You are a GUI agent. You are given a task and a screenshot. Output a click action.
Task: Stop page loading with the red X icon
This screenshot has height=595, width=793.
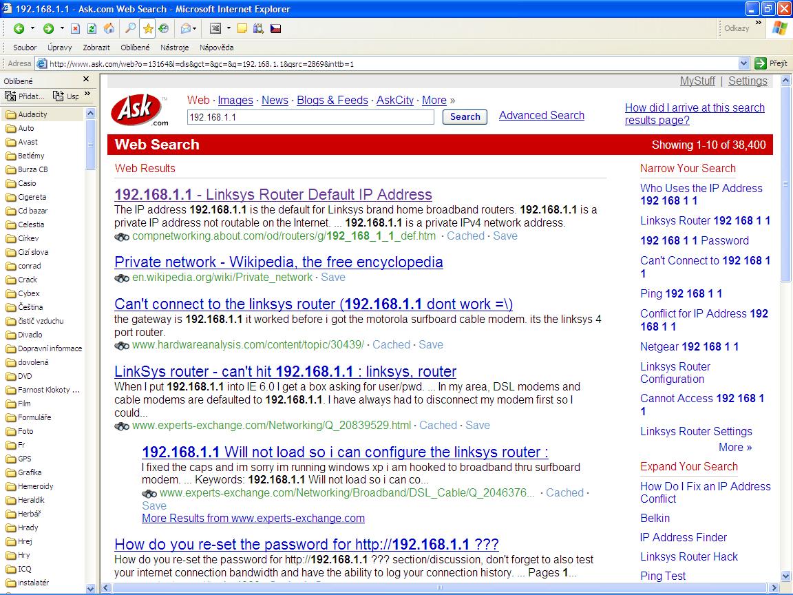coord(75,28)
